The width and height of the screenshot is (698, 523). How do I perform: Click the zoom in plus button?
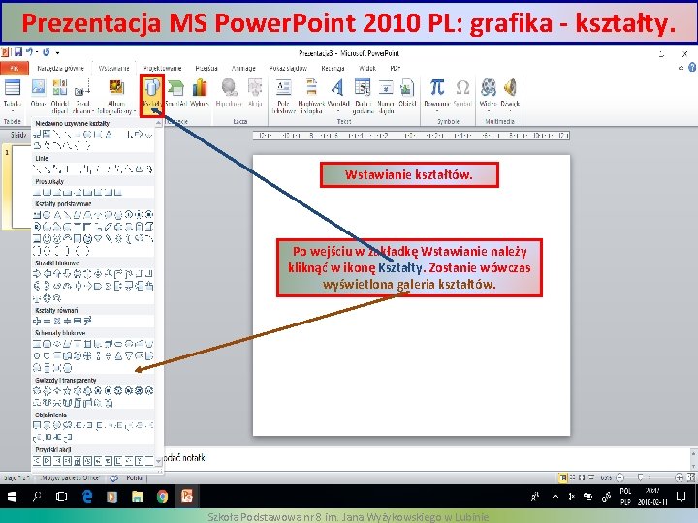tap(679, 477)
